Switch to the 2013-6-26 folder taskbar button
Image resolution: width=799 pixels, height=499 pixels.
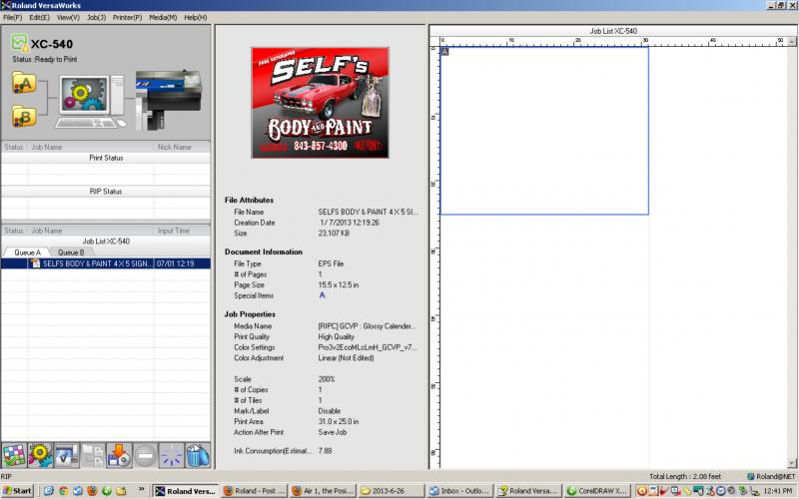[x=391, y=491]
